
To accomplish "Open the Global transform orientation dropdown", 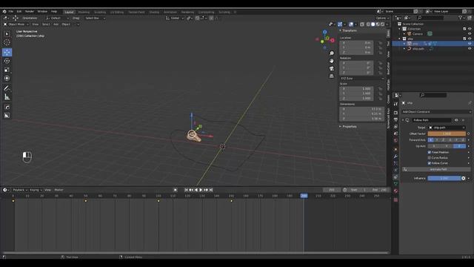I will click(x=175, y=18).
